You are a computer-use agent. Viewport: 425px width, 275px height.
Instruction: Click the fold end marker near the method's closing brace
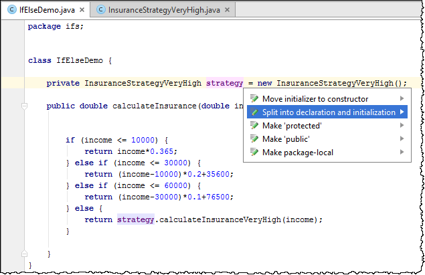tap(23, 254)
